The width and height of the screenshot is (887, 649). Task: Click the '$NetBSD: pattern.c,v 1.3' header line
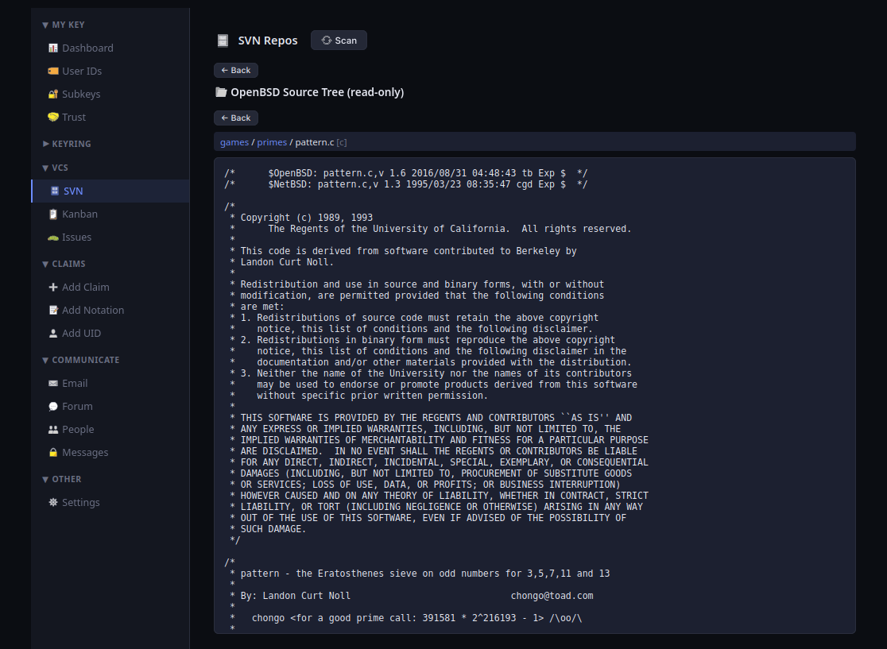tap(405, 184)
